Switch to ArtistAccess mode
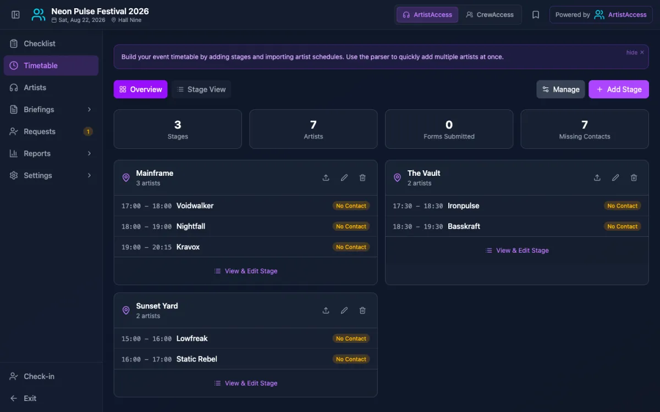The width and height of the screenshot is (660, 412). [427, 15]
